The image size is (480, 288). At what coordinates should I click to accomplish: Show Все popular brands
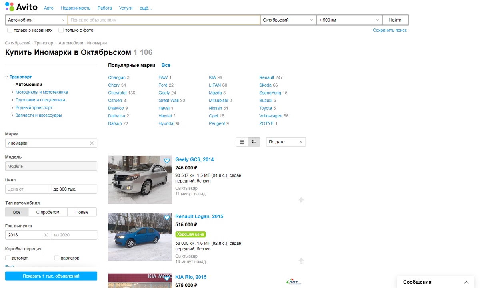(166, 65)
